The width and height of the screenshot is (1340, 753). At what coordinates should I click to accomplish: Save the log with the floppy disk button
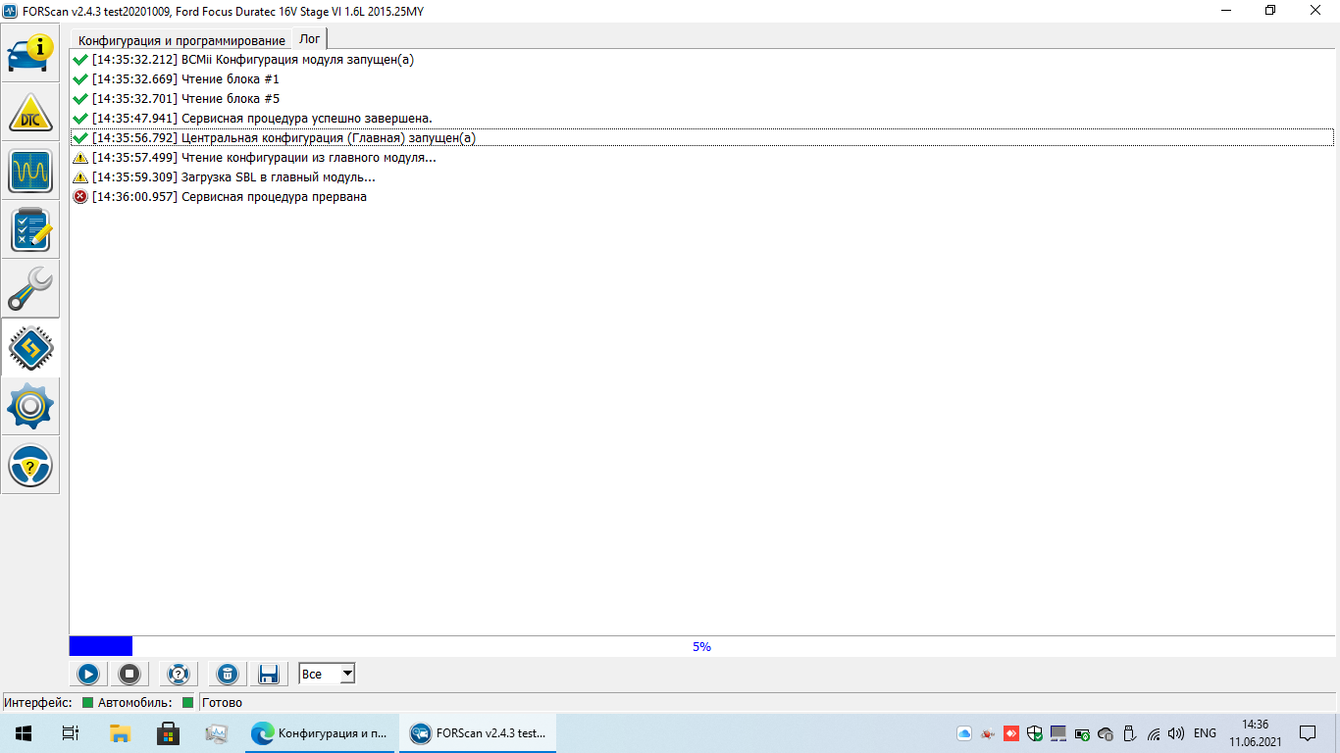click(268, 674)
